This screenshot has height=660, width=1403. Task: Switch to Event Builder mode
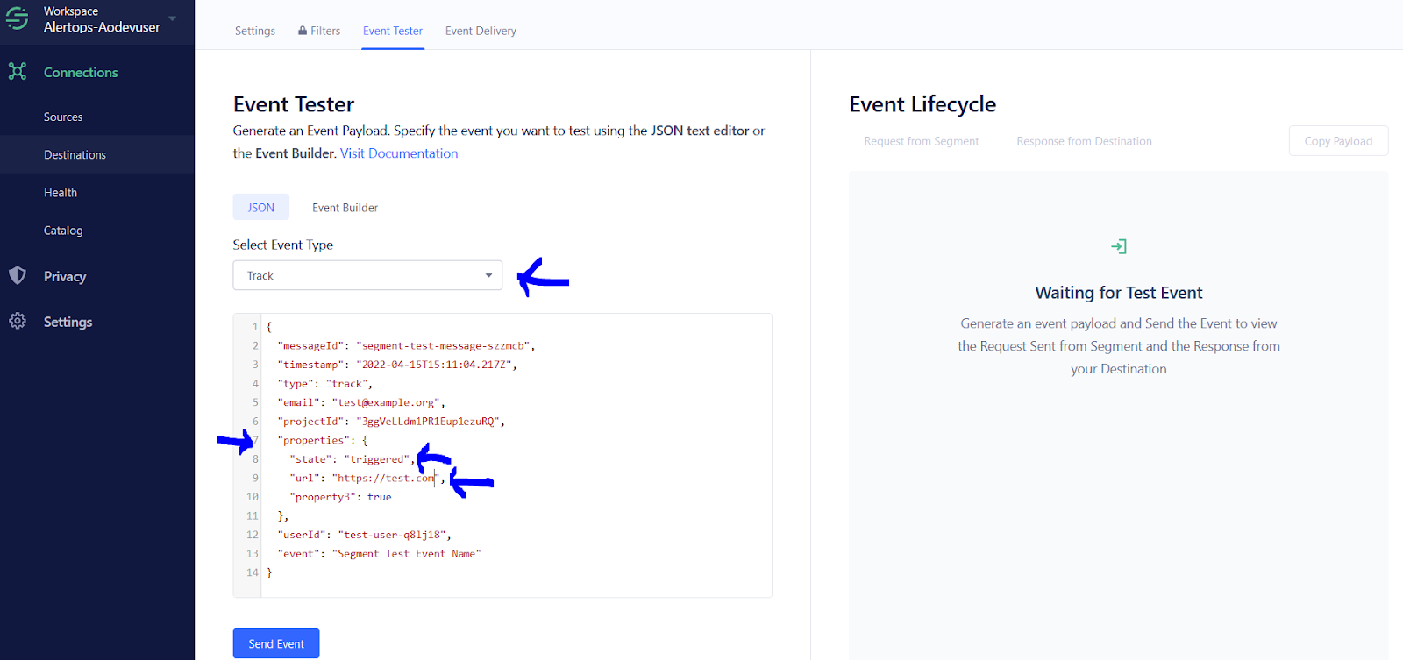pyautogui.click(x=345, y=208)
